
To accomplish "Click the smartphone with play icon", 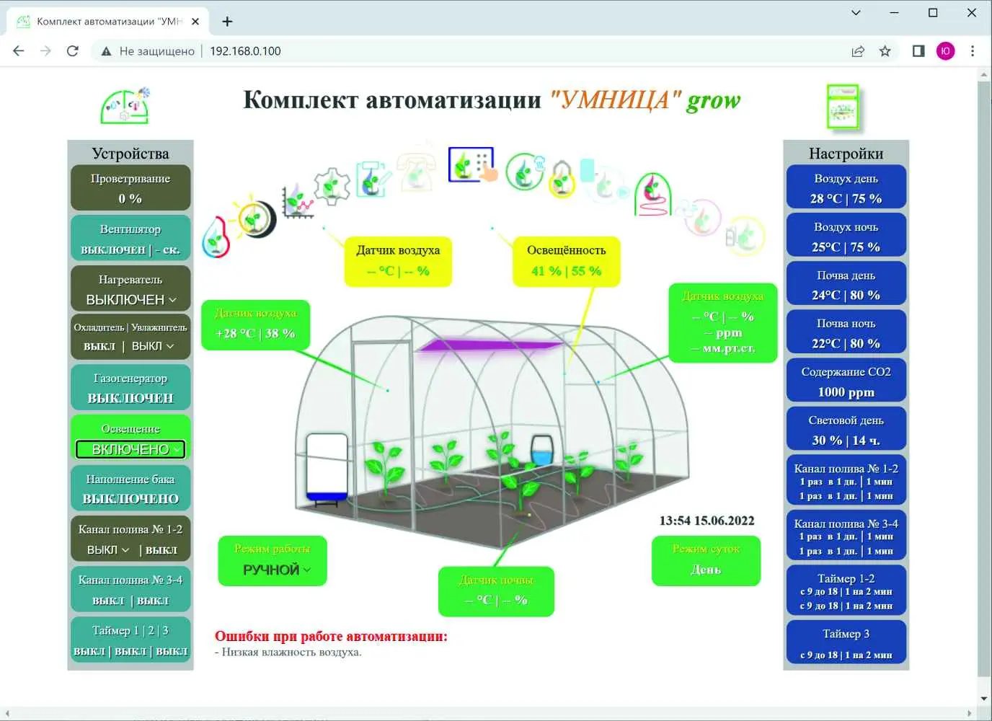I will 604,181.
